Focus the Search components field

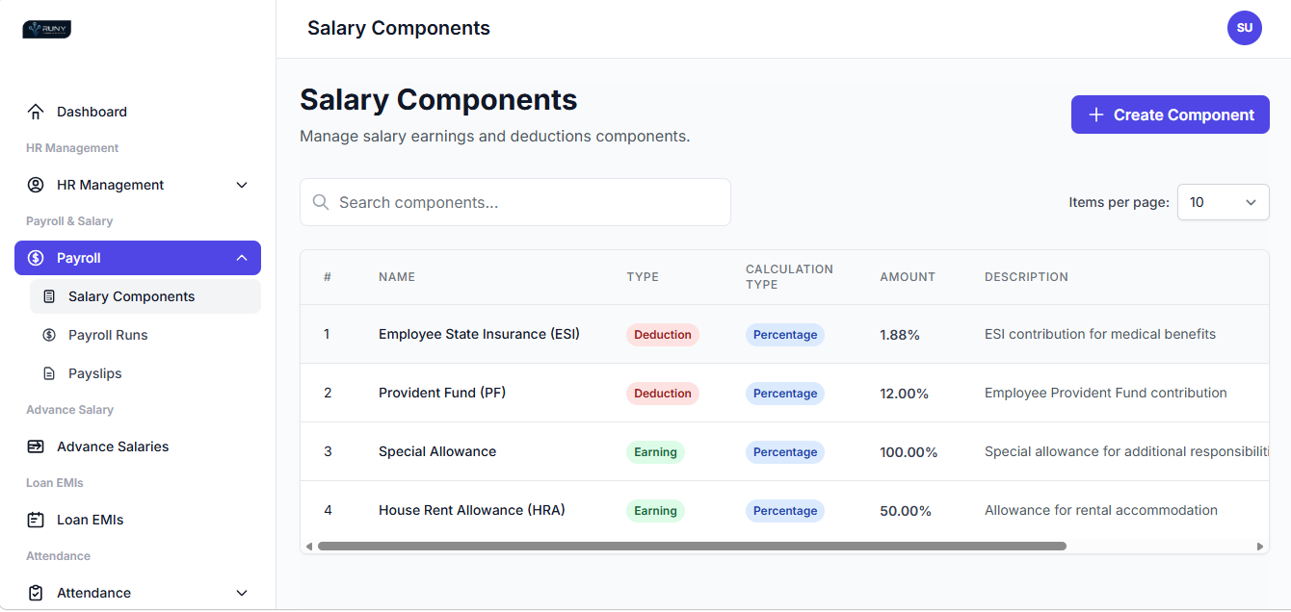click(x=515, y=202)
